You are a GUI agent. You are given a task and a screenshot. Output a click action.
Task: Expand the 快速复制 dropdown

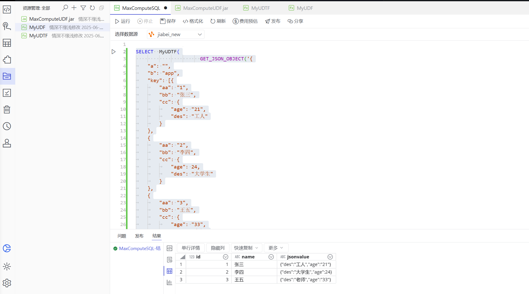[x=246, y=248]
